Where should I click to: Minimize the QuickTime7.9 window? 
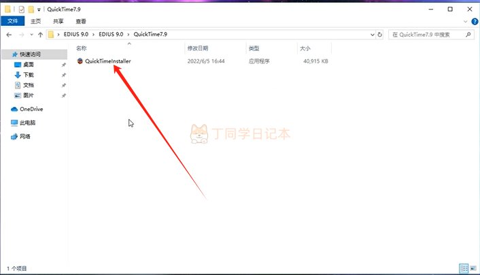pos(431,10)
